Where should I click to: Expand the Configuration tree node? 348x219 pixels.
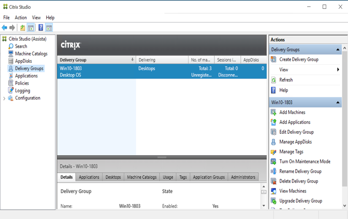4,98
